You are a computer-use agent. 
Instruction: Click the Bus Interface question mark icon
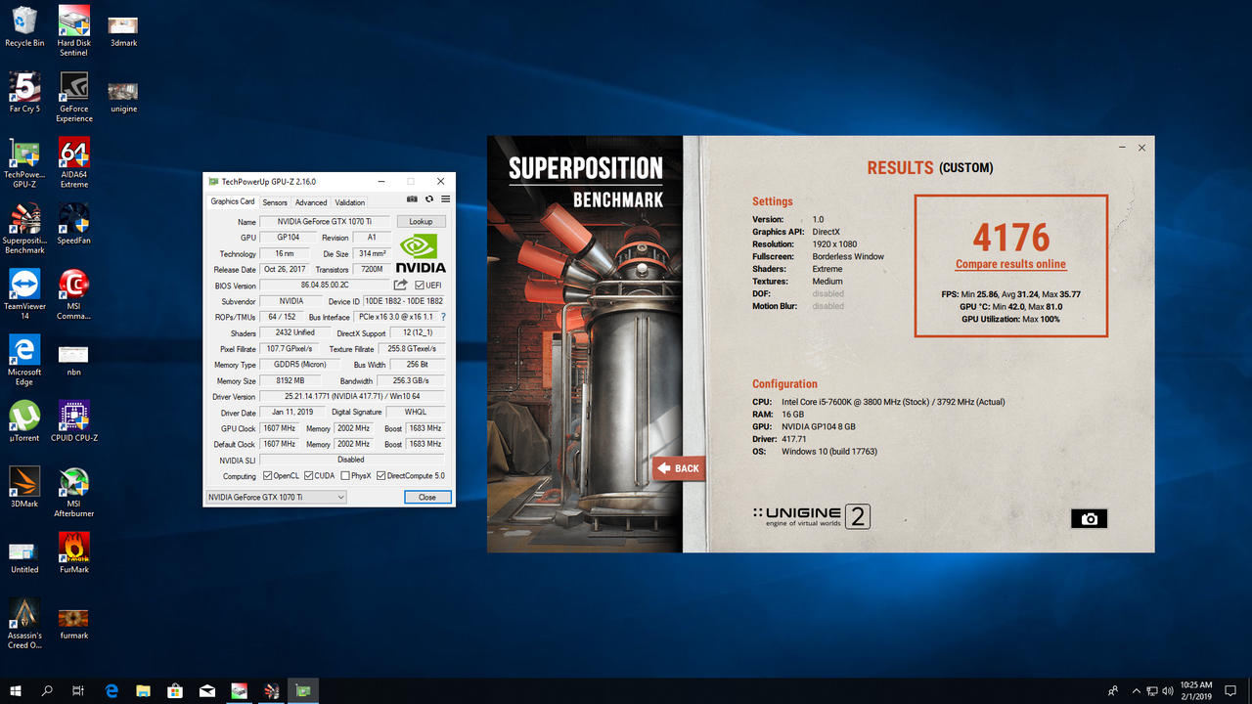(443, 317)
